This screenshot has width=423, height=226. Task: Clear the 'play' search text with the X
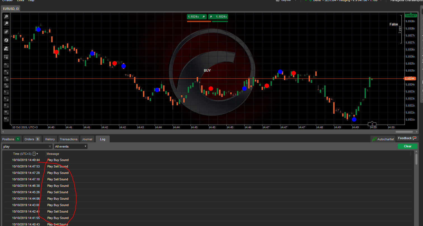(50, 146)
